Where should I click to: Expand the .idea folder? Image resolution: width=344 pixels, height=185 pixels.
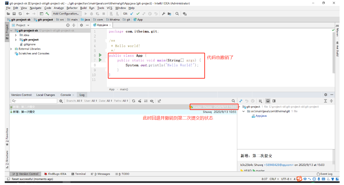tap(16, 35)
